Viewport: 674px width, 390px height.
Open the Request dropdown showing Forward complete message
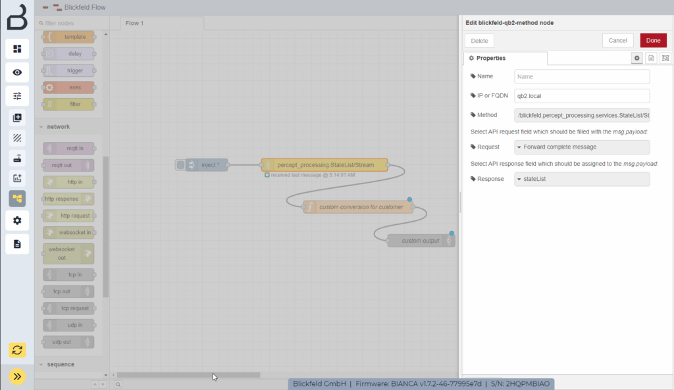[x=581, y=147]
